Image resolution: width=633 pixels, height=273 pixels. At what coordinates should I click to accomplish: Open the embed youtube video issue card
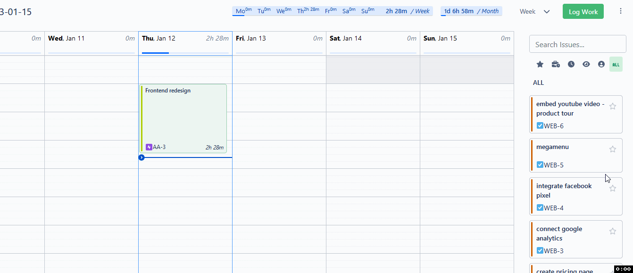point(576,115)
